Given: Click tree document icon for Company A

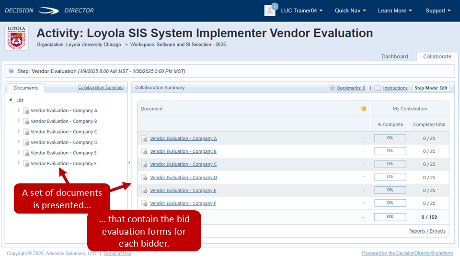Looking at the screenshot, I should coord(26,111).
